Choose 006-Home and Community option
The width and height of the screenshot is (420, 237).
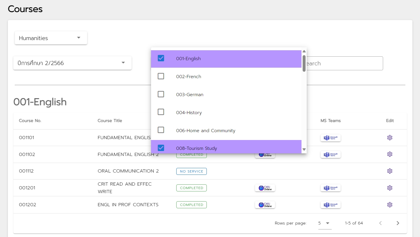205,130
